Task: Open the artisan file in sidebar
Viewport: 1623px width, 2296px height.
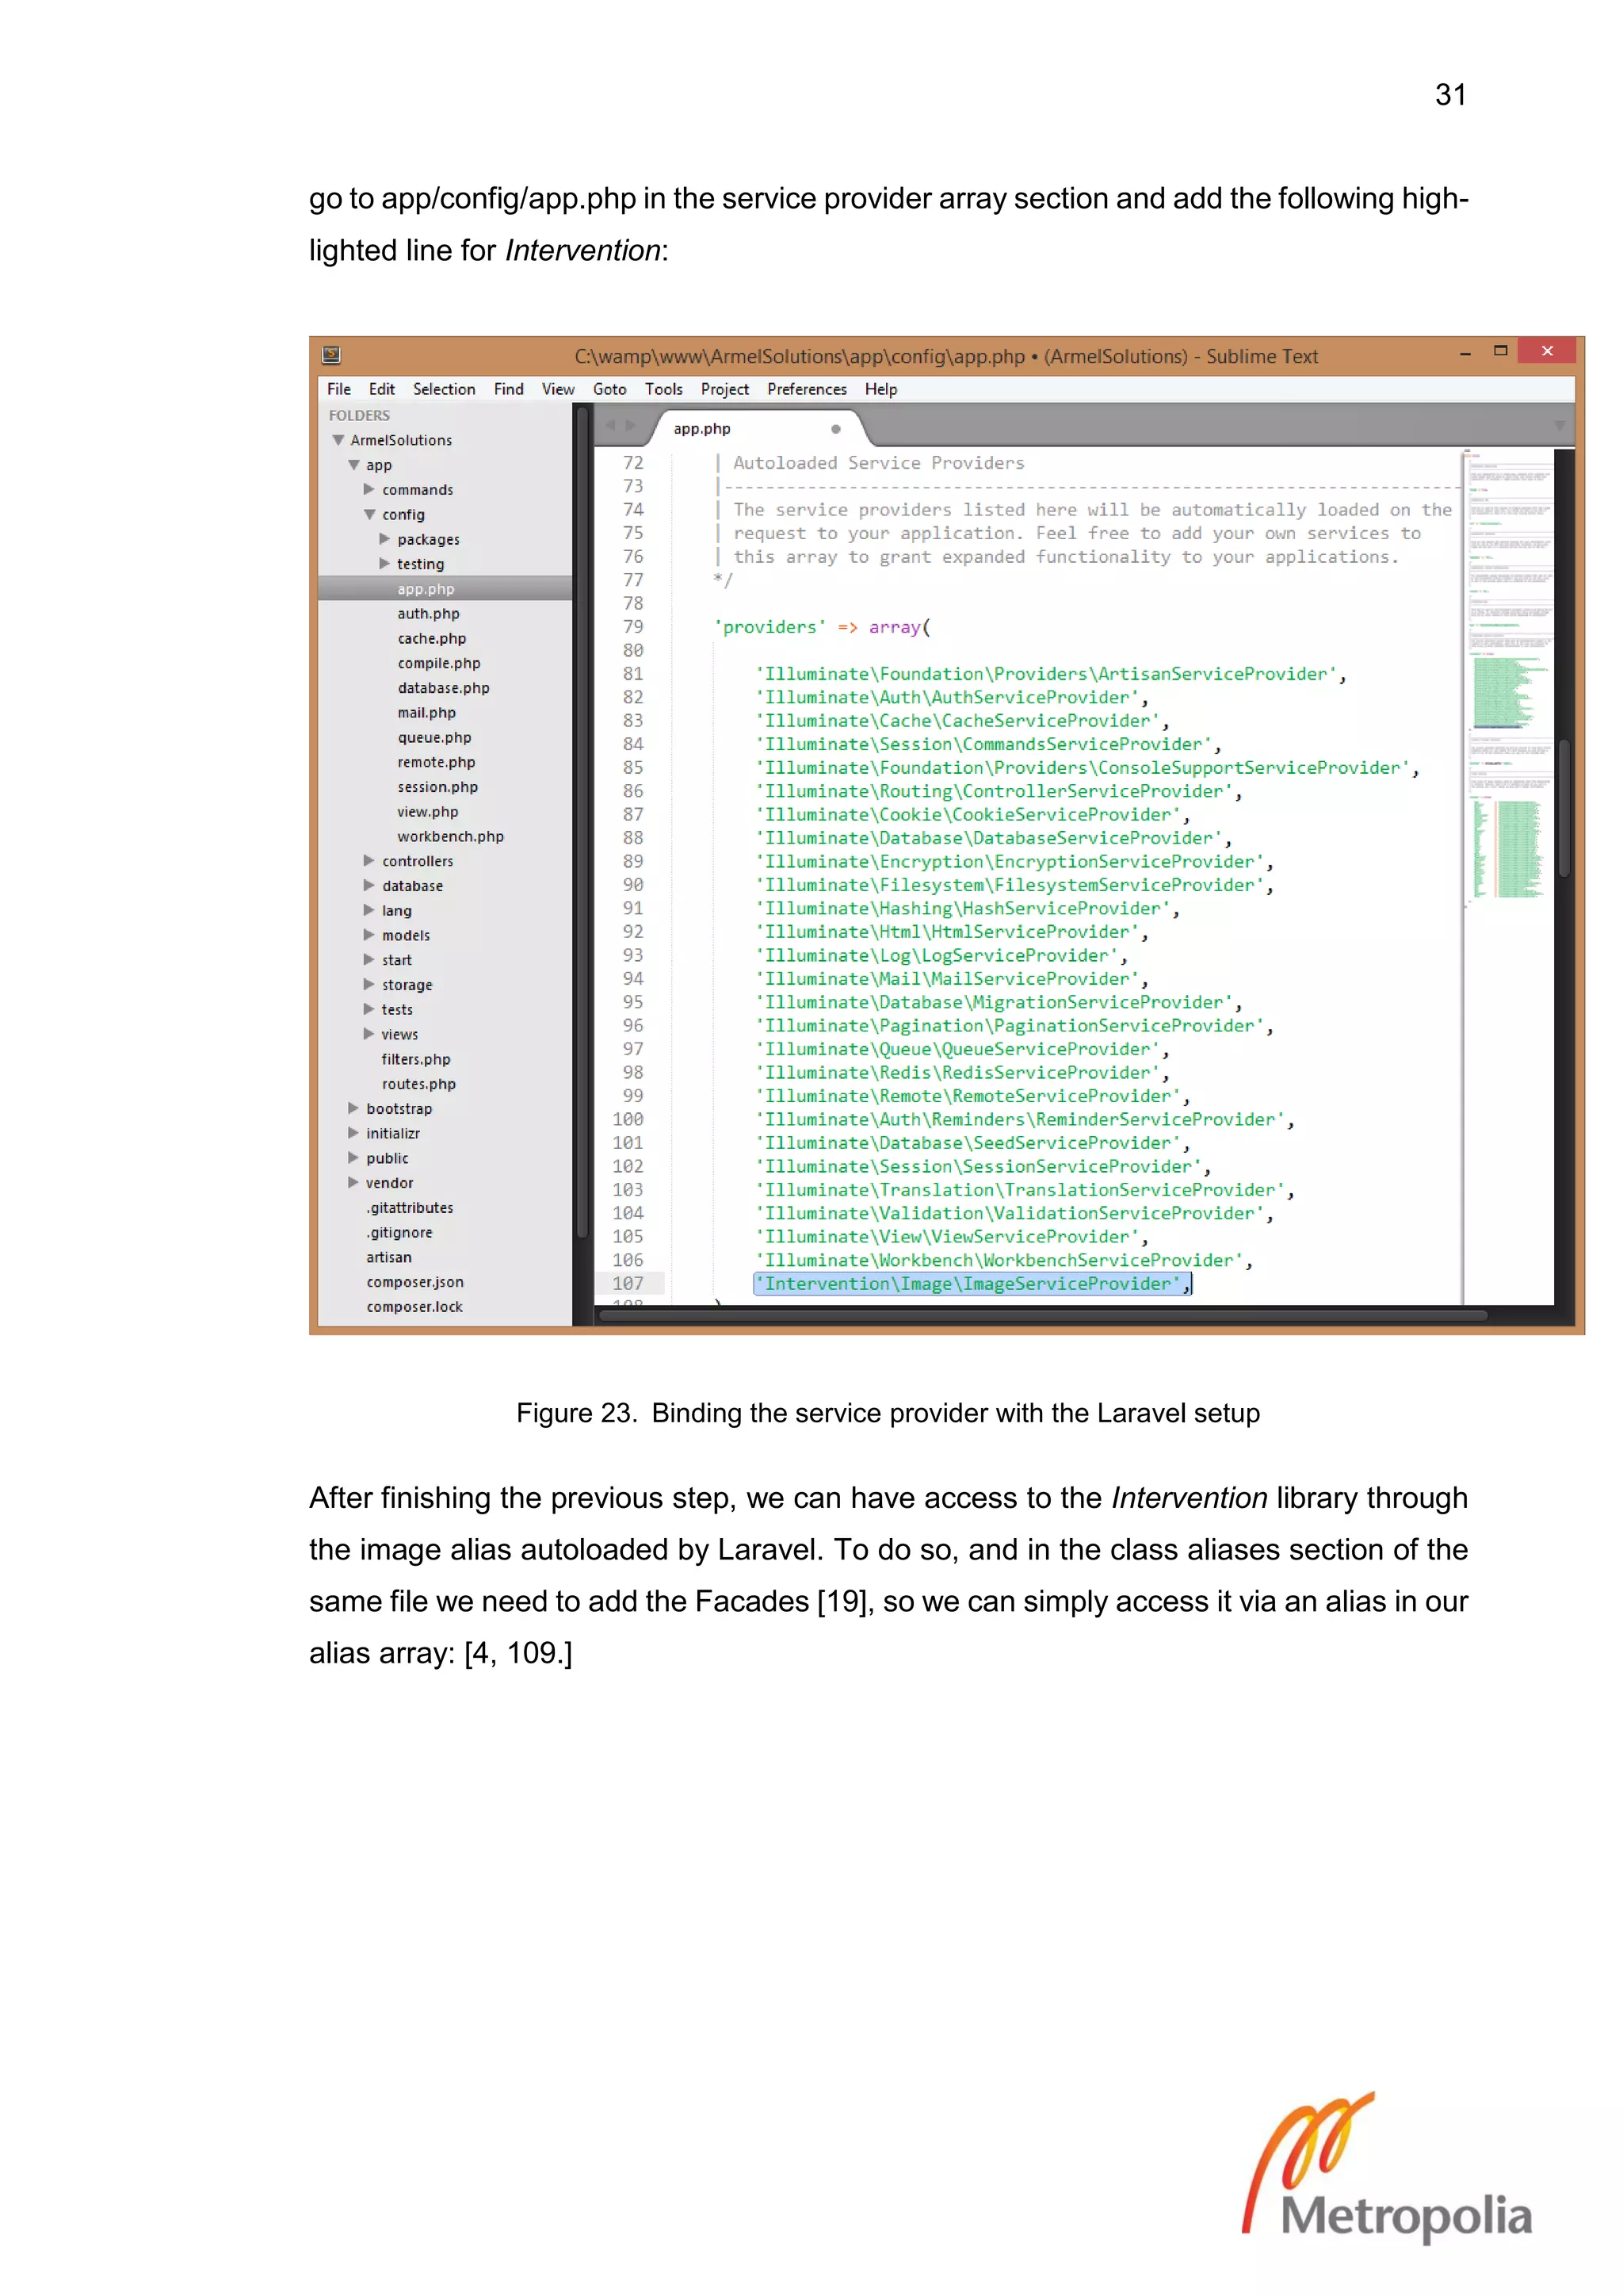Action: coord(389,1257)
